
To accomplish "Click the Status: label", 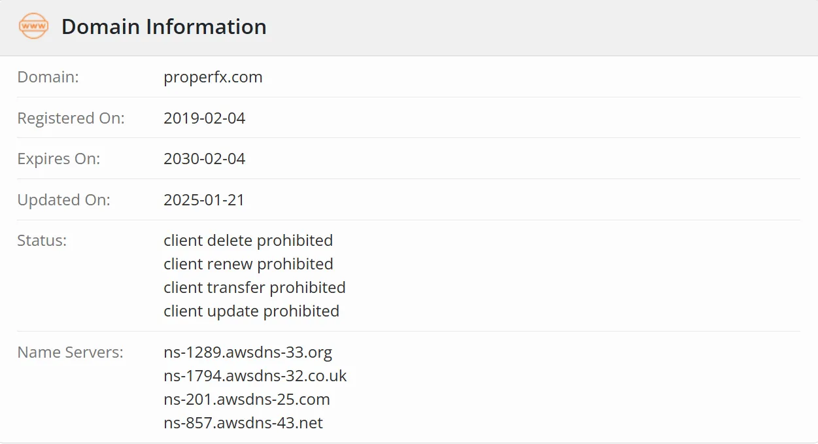I will click(42, 241).
